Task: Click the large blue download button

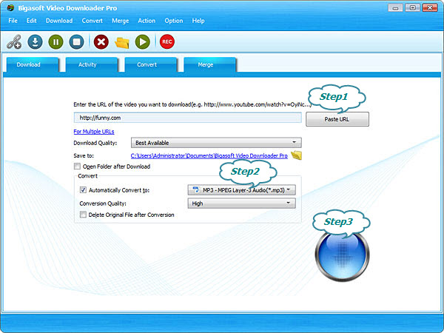Action: pos(342,255)
